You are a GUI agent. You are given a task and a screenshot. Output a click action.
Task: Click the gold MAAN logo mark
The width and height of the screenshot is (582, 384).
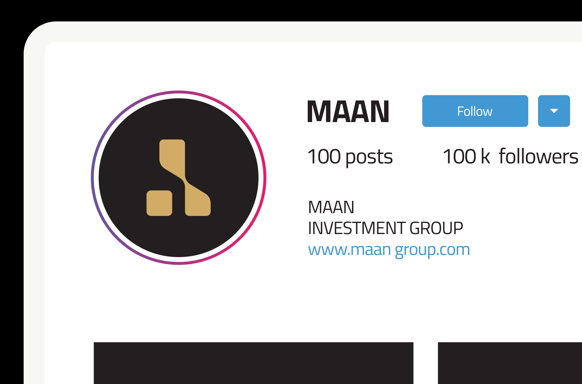tap(179, 178)
